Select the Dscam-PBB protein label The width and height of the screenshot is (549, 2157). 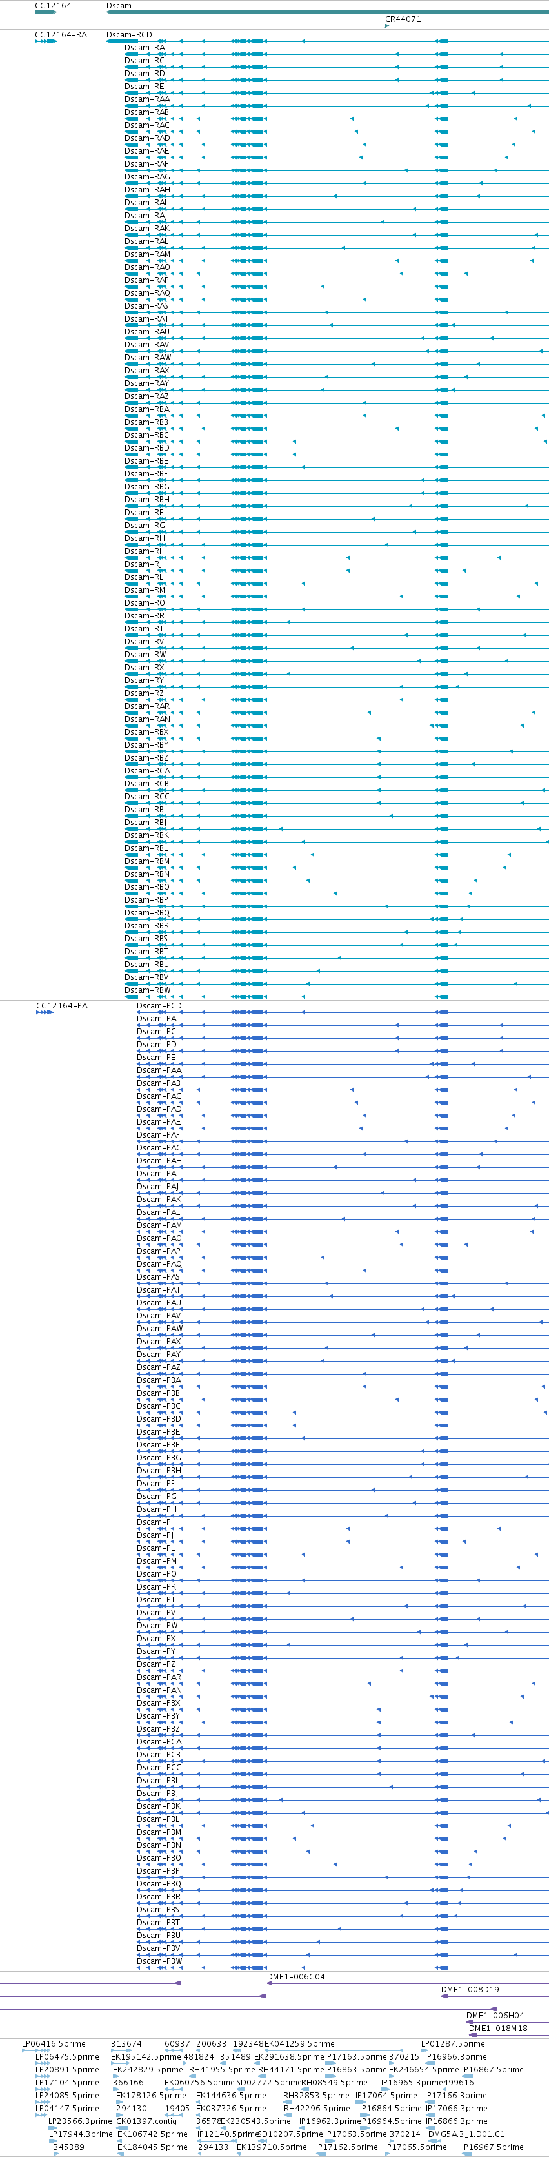point(158,1393)
